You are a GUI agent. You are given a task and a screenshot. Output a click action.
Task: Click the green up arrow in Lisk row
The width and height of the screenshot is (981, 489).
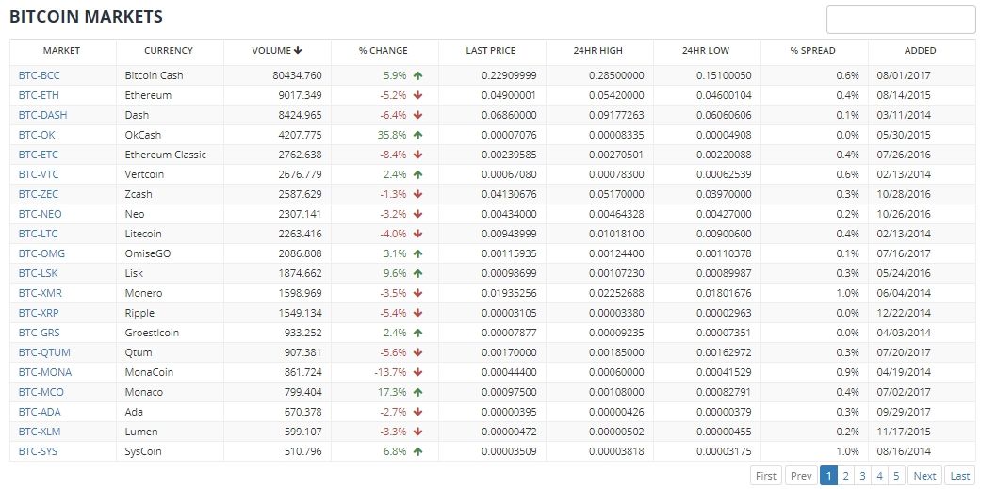coord(417,274)
